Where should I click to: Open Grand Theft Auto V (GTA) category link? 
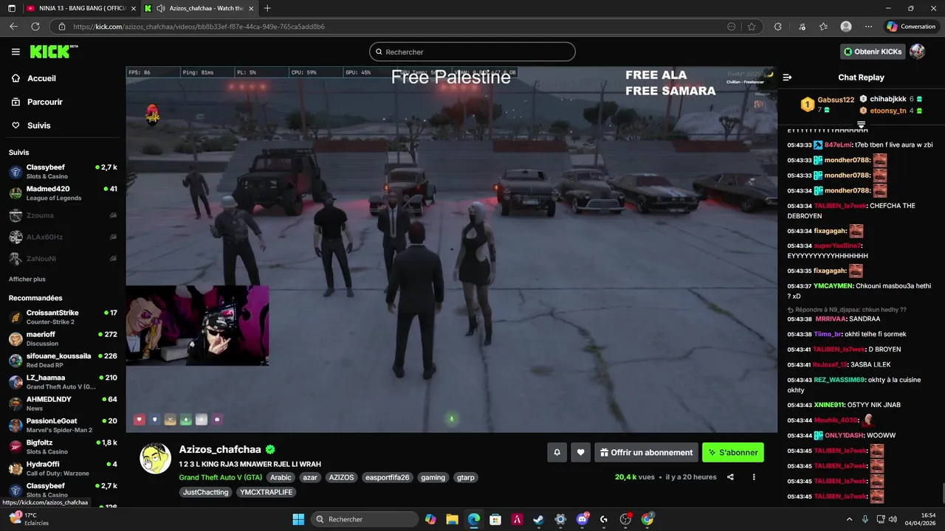[x=220, y=477]
